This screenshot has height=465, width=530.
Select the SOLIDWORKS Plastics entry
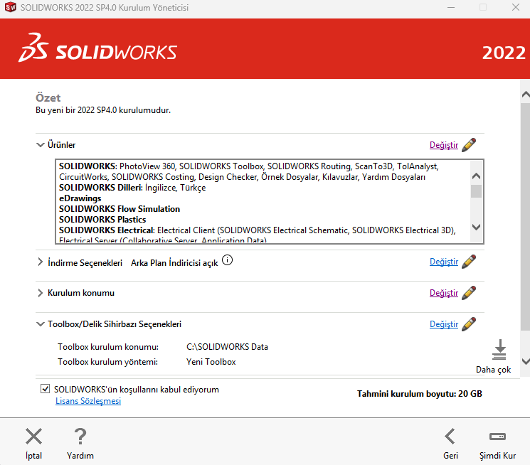[102, 220]
